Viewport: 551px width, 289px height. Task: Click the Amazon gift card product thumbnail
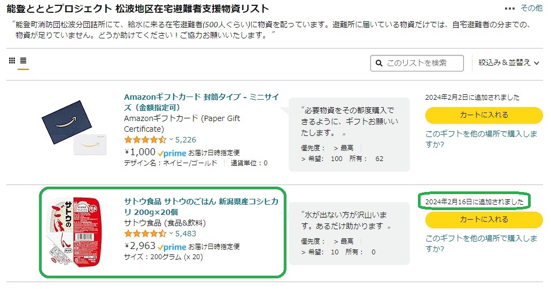74,128
